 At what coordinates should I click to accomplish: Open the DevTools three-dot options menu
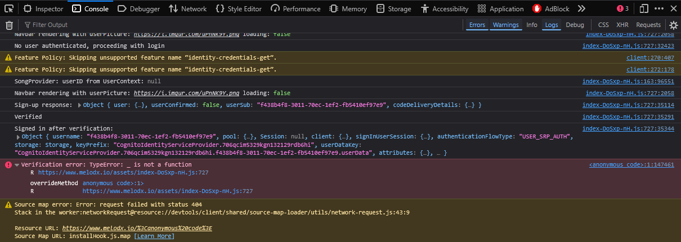pyautogui.click(x=659, y=8)
